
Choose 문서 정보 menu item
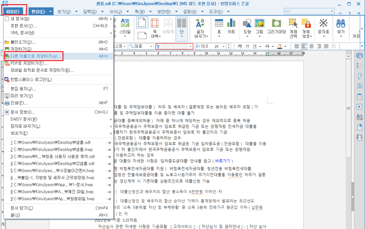point(58,112)
